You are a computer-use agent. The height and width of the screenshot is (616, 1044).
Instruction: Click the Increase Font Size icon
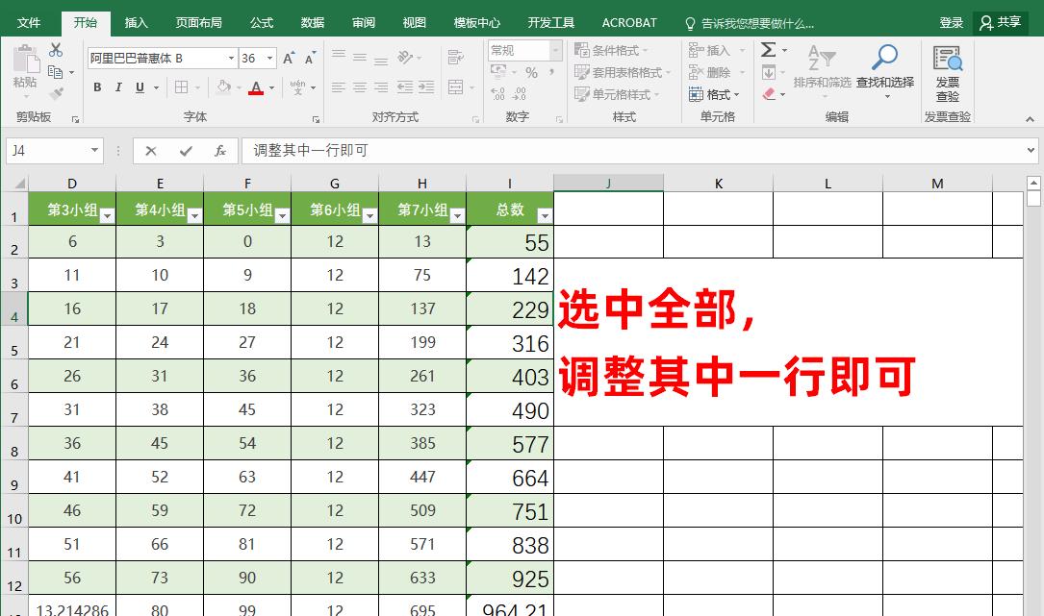pos(290,59)
